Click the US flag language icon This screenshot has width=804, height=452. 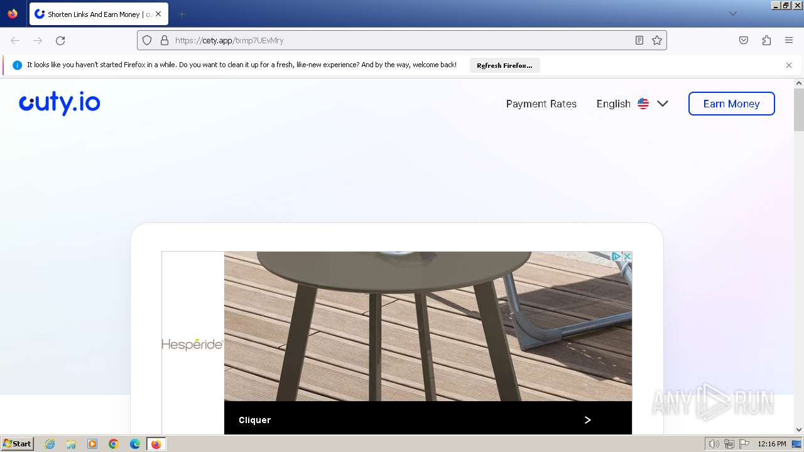click(643, 104)
